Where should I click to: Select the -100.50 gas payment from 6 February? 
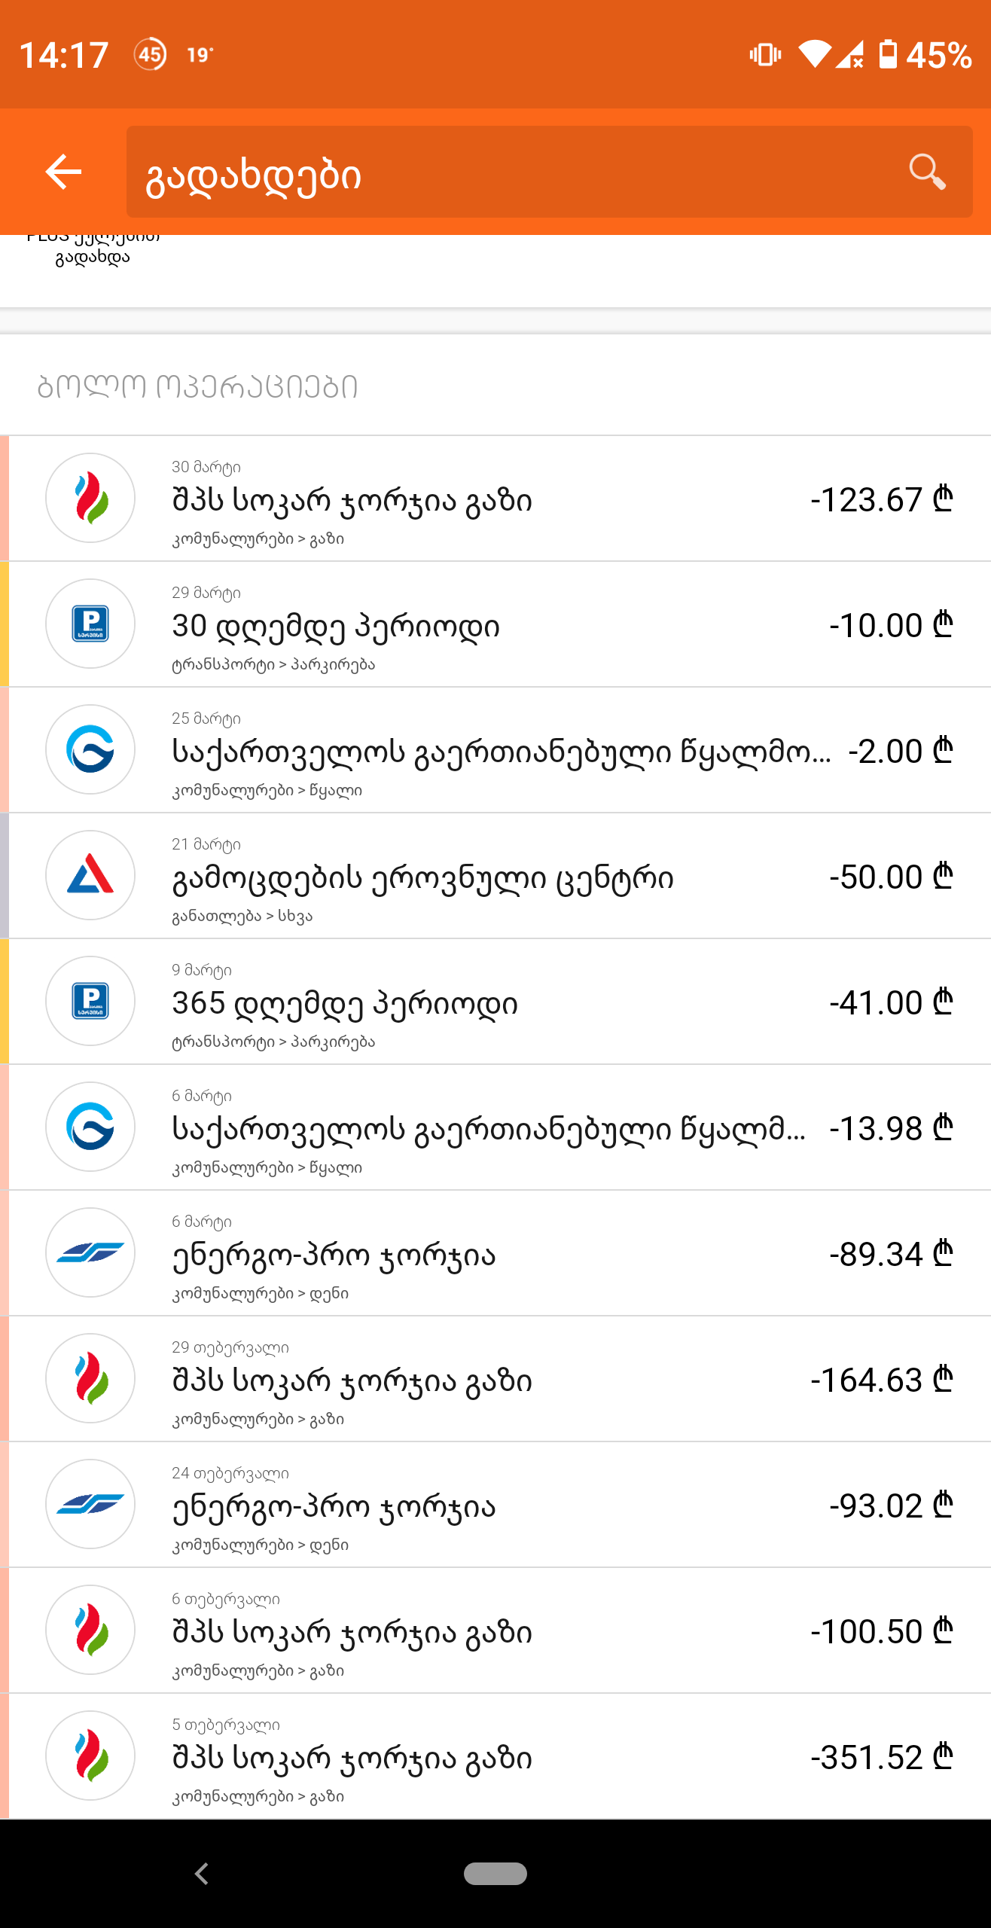(x=527, y=1631)
